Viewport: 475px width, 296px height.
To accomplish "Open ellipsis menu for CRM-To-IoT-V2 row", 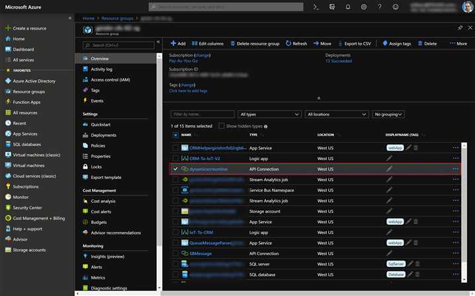I will tap(455, 158).
